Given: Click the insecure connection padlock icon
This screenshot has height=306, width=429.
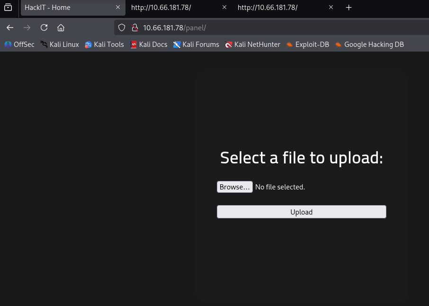Looking at the screenshot, I should coord(134,27).
